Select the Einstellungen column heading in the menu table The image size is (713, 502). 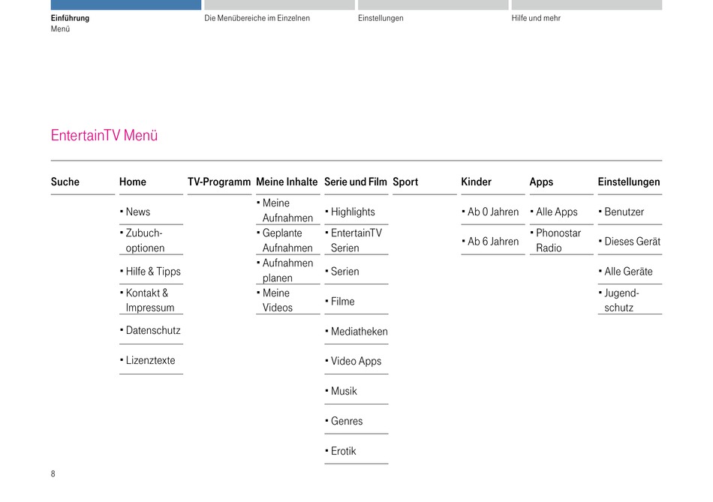pos(629,182)
